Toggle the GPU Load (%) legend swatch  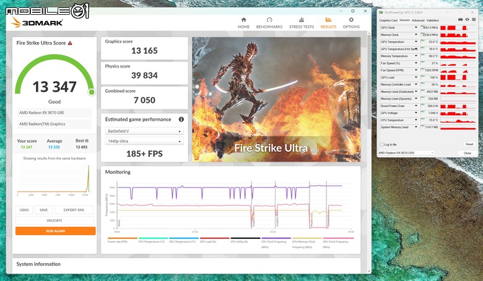(215, 238)
